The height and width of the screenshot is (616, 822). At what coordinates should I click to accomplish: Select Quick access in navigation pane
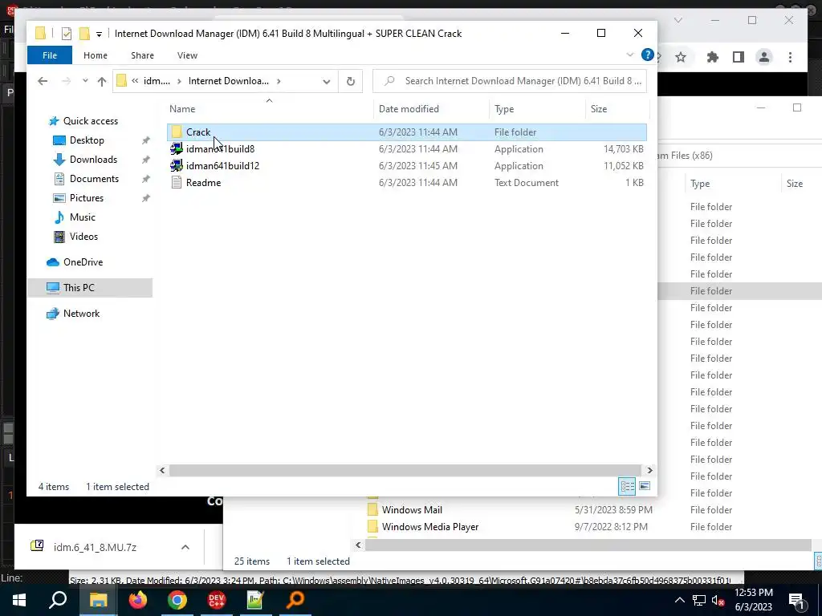click(90, 121)
